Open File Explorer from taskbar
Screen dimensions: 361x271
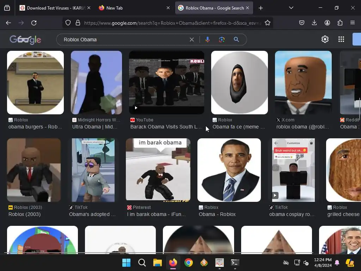(x=158, y=263)
